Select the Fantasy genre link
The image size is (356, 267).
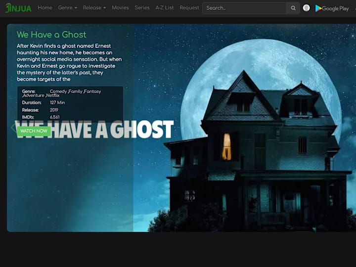(92, 91)
